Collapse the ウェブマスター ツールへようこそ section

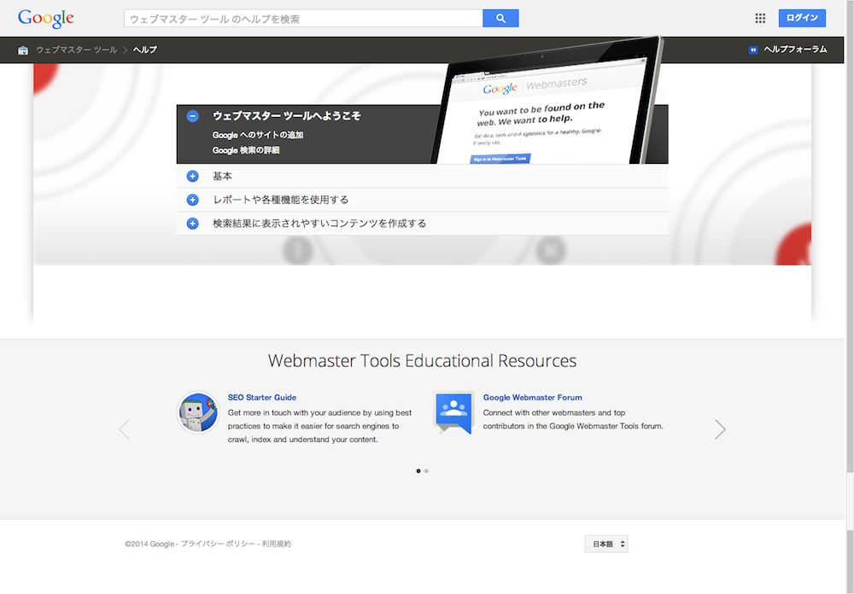click(x=193, y=116)
